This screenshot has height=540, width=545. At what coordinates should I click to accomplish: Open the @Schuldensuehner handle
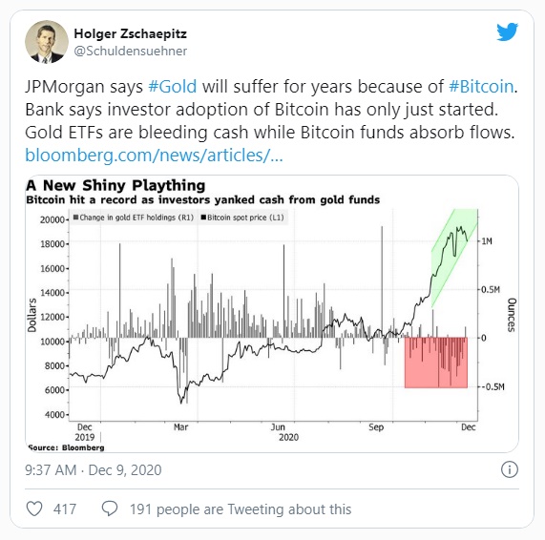coord(131,51)
